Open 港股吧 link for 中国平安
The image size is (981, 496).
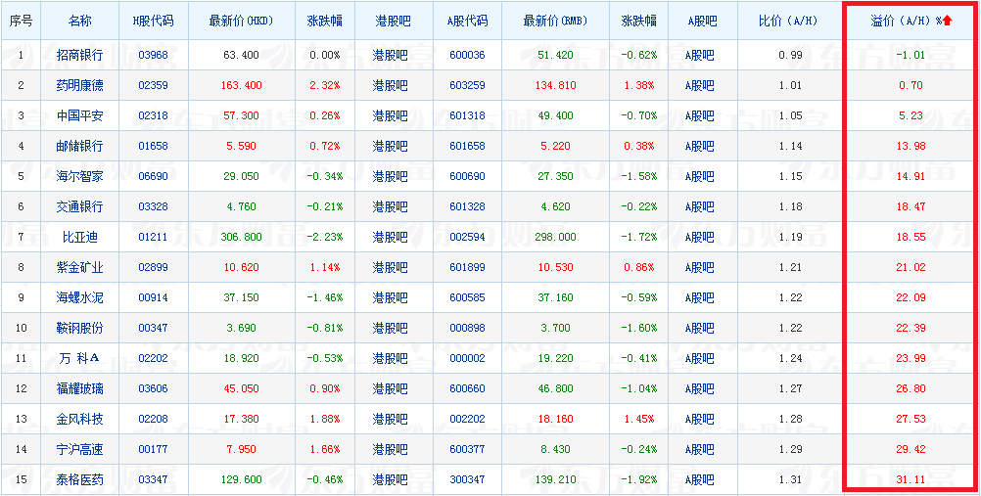click(x=391, y=115)
